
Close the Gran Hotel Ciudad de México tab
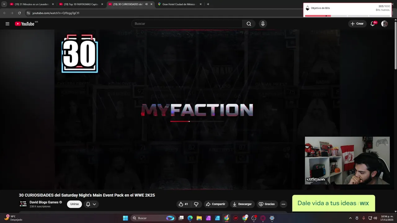pyautogui.click(x=201, y=4)
